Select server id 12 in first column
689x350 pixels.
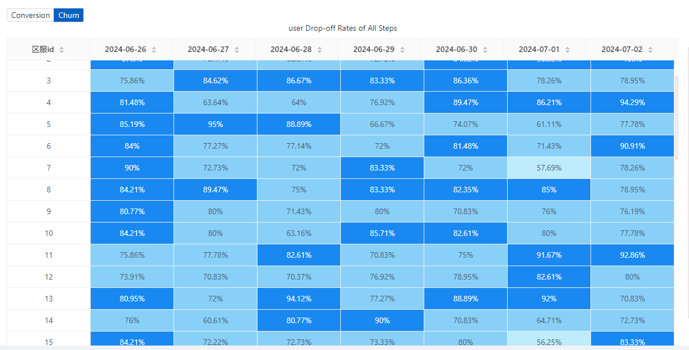[x=49, y=277]
